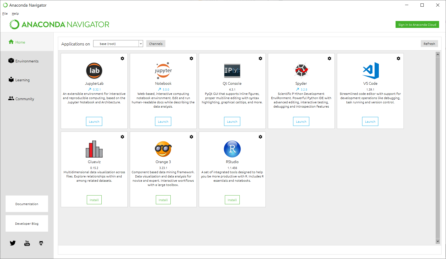Click Notebook update arrow next to 5.5.0
The image size is (446, 259).
click(x=160, y=90)
